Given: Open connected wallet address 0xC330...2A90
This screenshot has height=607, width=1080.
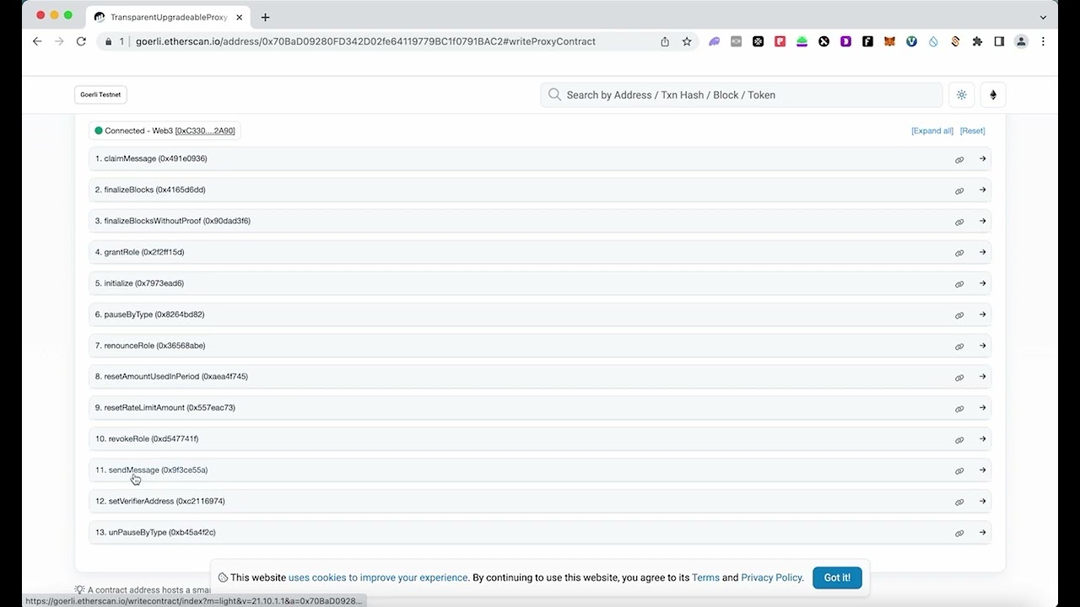Looking at the screenshot, I should pos(205,131).
